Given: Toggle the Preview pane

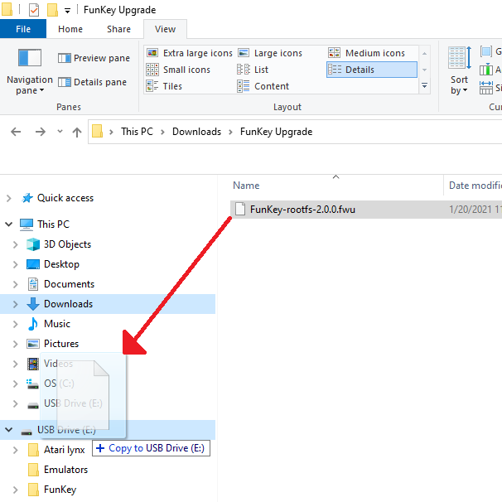Looking at the screenshot, I should click(94, 58).
